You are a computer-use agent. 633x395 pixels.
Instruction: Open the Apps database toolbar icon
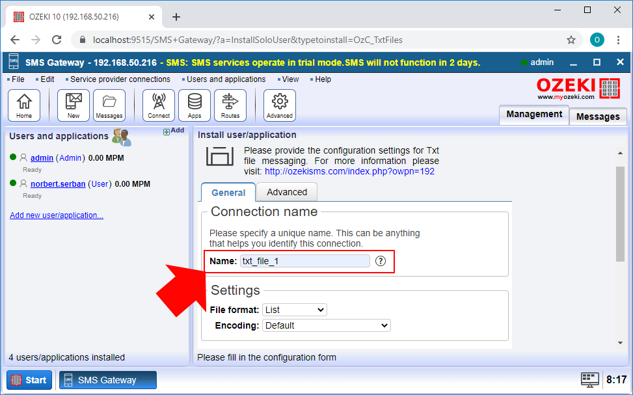(x=194, y=105)
